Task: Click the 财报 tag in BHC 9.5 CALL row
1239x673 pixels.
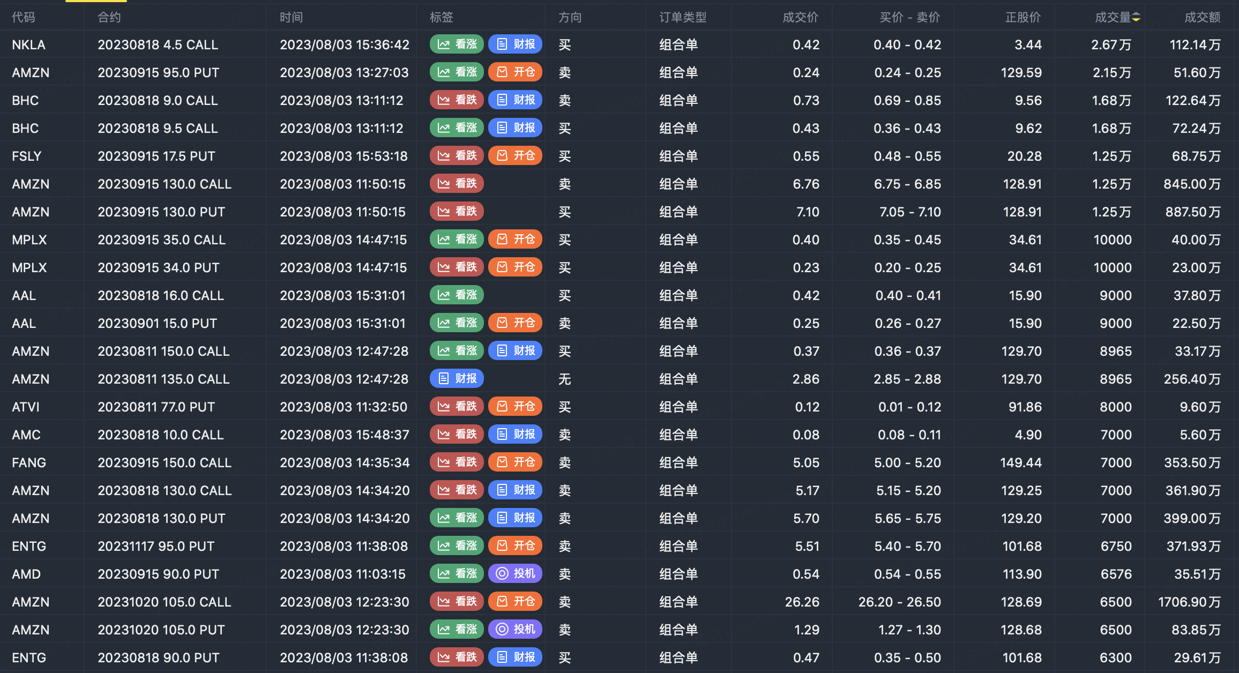Action: coord(516,128)
